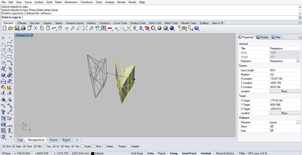Toggle the Near osnap checkbox

coord(14,146)
